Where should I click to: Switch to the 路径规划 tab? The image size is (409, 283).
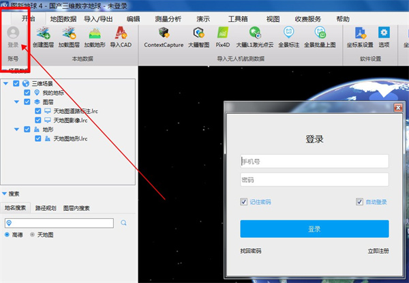tap(46, 208)
